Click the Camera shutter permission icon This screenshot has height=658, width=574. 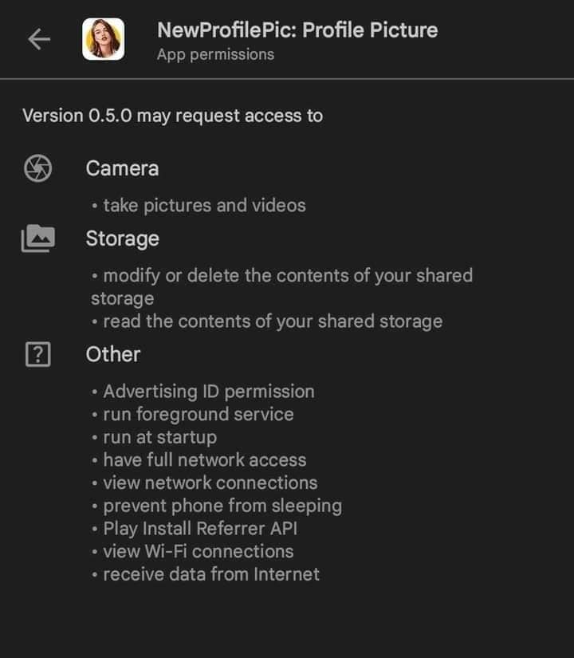pos(37,168)
